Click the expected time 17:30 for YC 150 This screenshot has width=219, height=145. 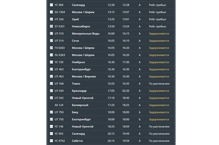pyautogui.click(x=126, y=62)
